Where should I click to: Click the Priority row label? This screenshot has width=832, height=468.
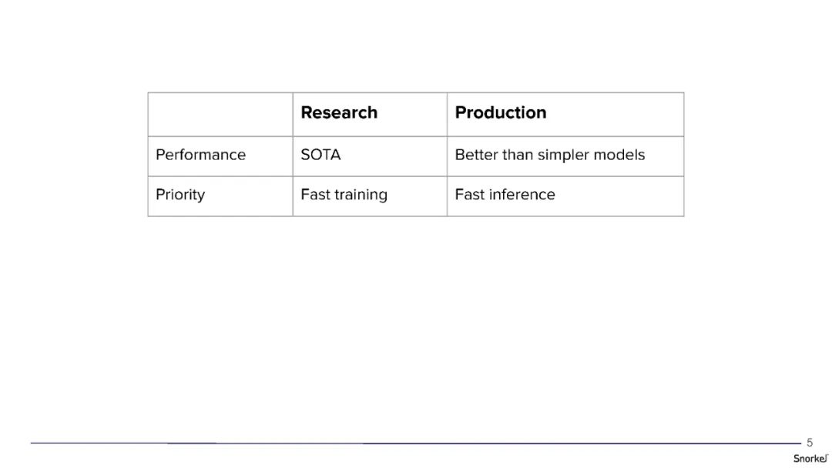pos(180,195)
